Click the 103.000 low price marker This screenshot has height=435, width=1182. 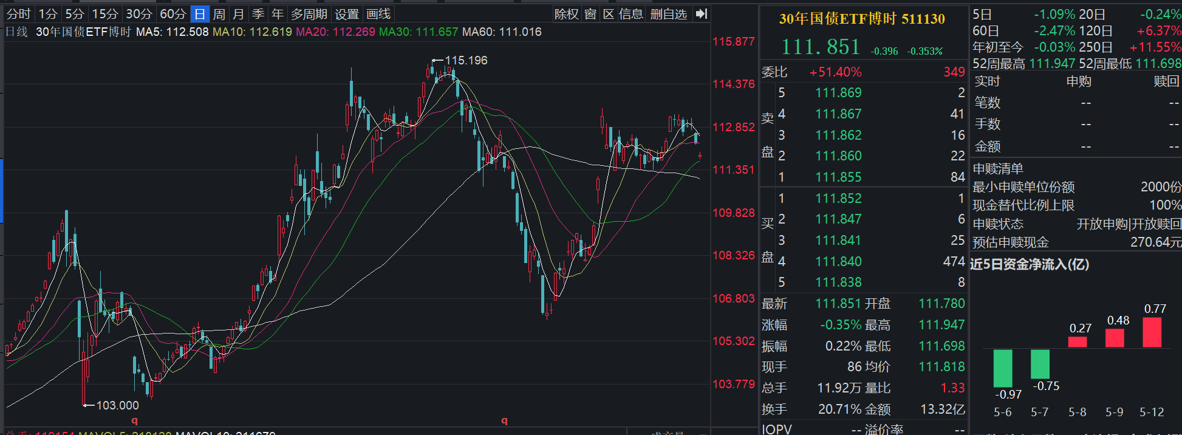[x=117, y=405]
